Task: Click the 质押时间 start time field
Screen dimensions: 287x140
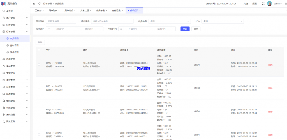Action: [x=60, y=29]
